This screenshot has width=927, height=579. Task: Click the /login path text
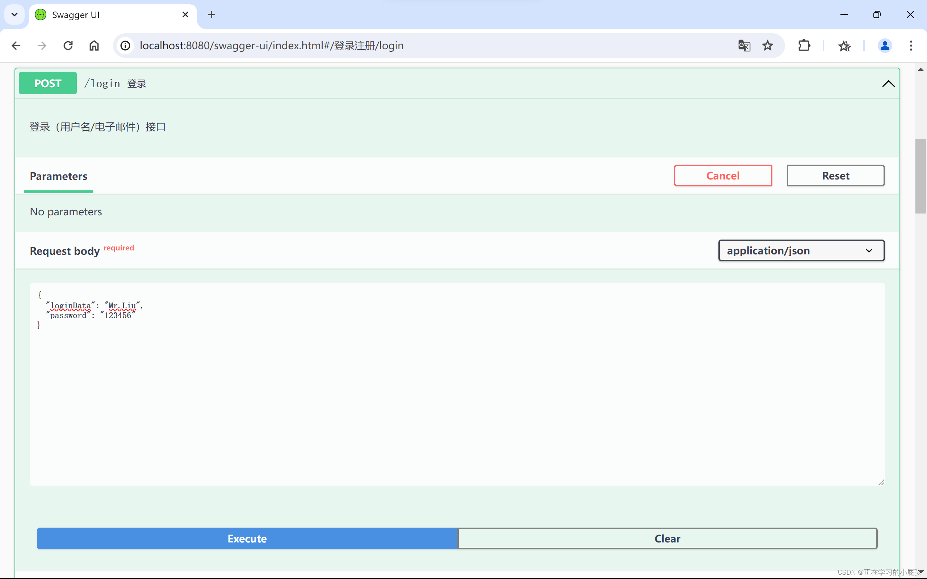(x=102, y=84)
